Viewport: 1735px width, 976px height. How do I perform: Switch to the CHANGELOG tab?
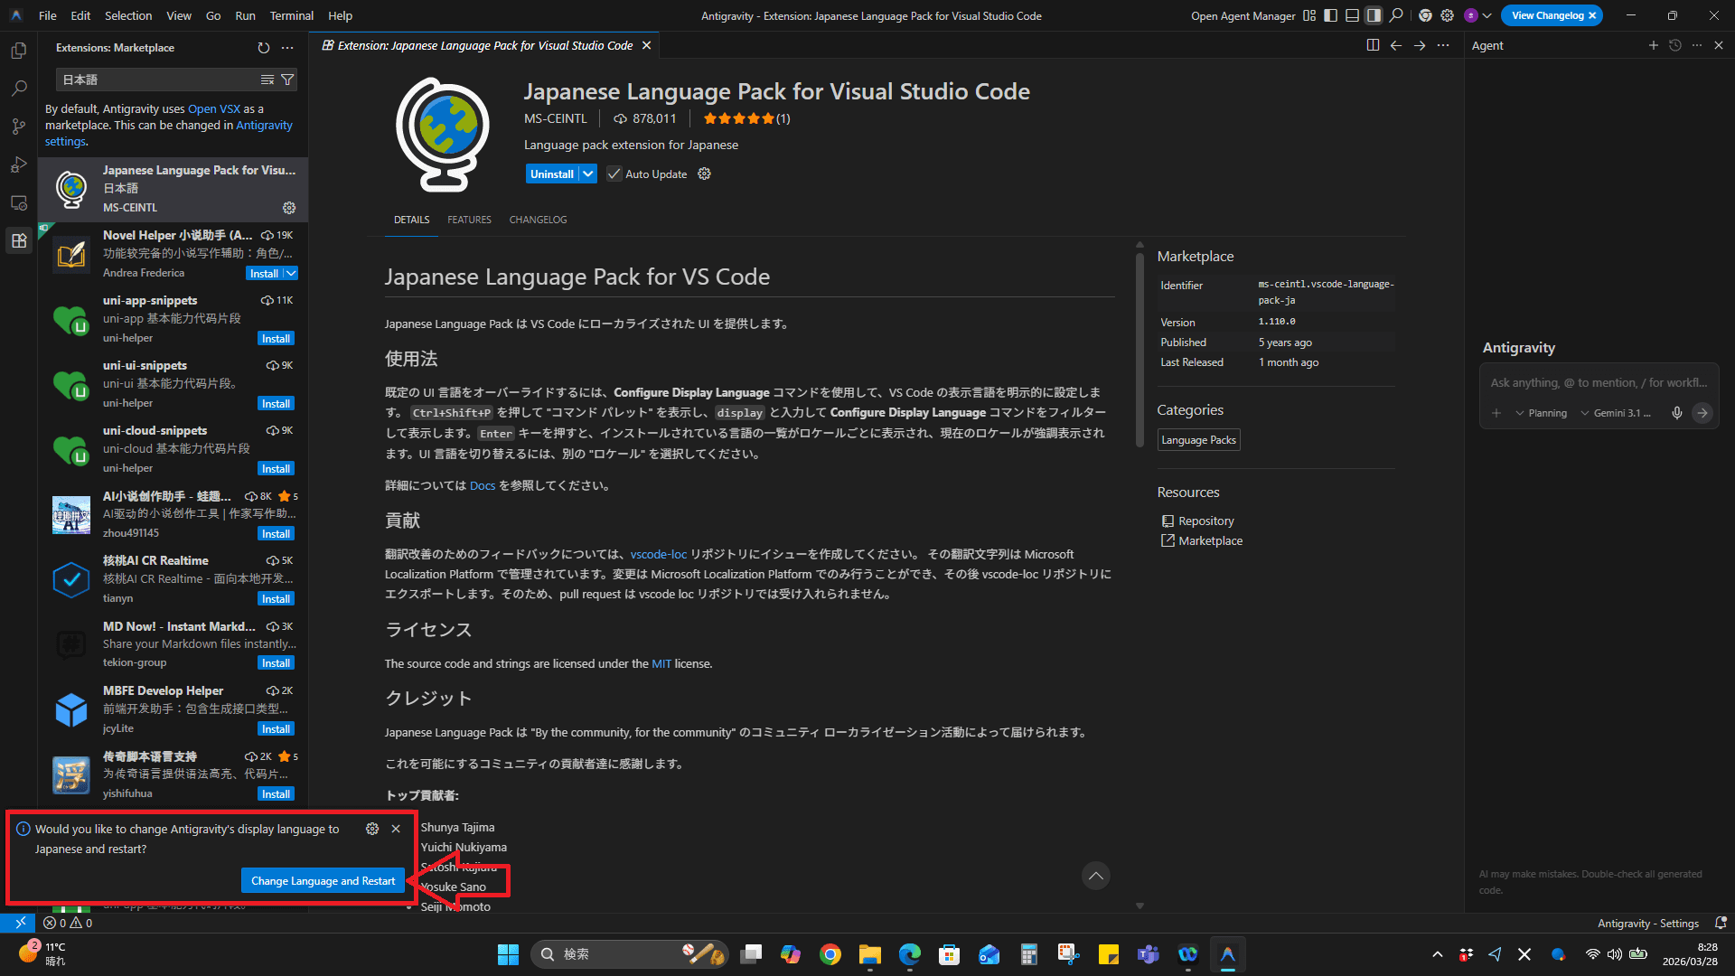coord(538,220)
